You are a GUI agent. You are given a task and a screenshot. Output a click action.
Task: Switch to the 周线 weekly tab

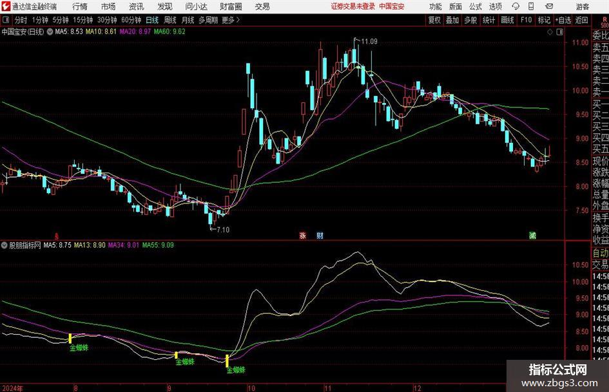tap(170, 20)
